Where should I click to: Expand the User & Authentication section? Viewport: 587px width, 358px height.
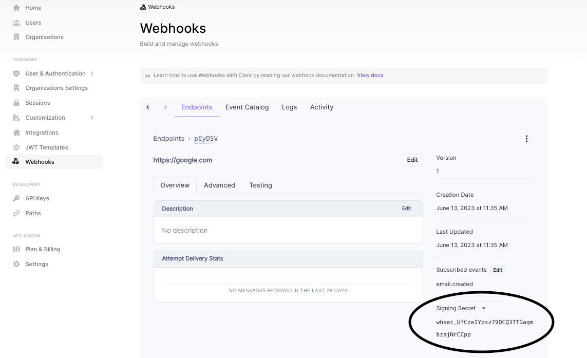coord(92,73)
